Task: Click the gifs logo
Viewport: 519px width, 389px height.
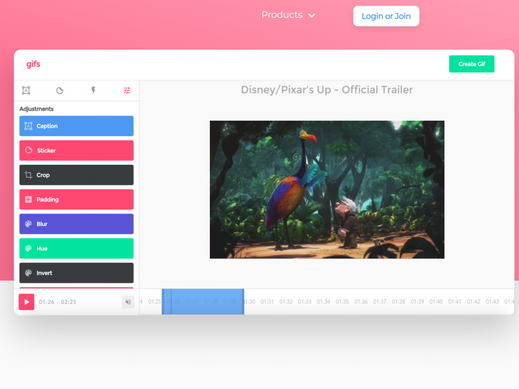Action: click(x=33, y=64)
